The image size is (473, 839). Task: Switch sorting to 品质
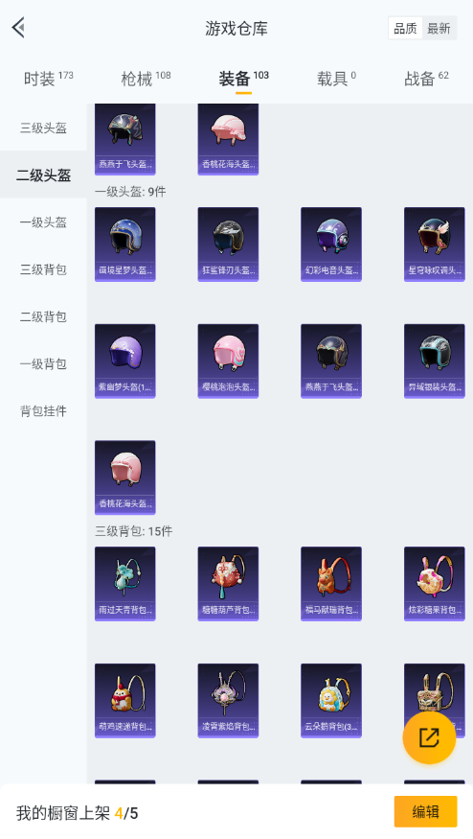[x=405, y=29]
